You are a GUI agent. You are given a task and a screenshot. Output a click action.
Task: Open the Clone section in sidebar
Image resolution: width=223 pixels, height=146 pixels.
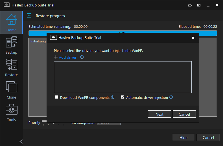pyautogui.click(x=11, y=90)
